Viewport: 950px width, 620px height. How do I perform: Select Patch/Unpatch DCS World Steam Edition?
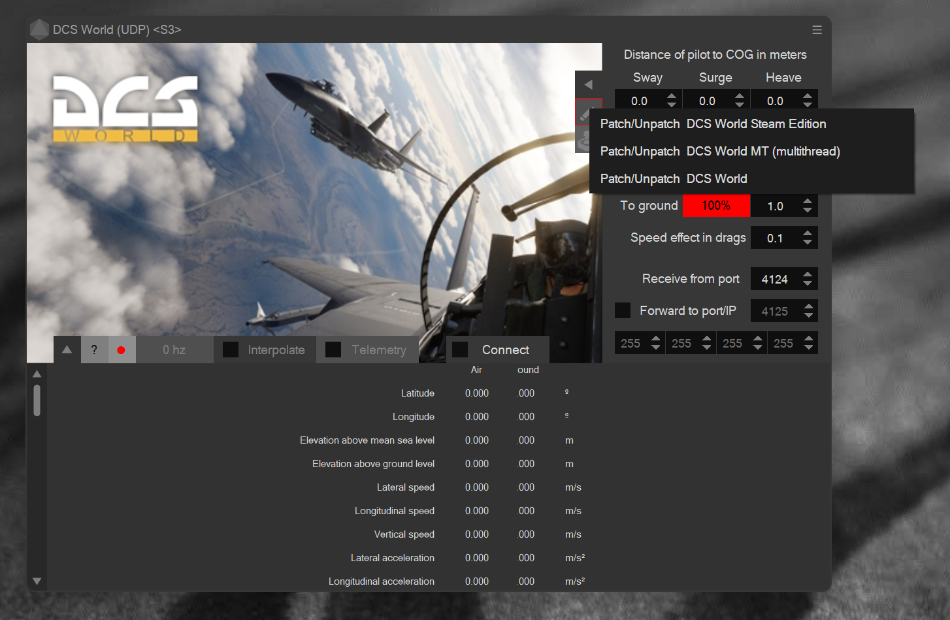(713, 124)
